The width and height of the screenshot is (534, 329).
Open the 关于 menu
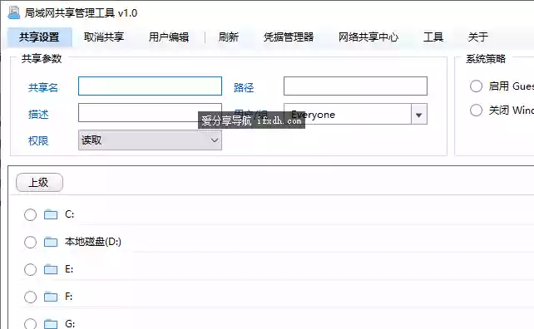(x=477, y=37)
